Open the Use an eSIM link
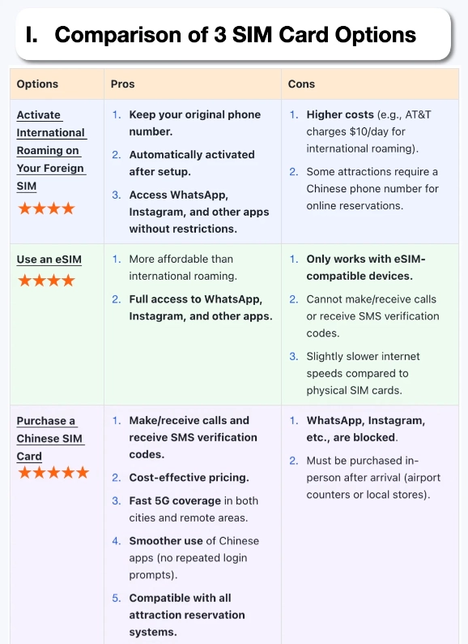This screenshot has width=468, height=644. (x=49, y=260)
